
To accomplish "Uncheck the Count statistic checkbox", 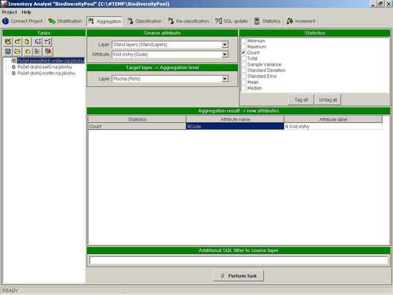I will click(244, 53).
